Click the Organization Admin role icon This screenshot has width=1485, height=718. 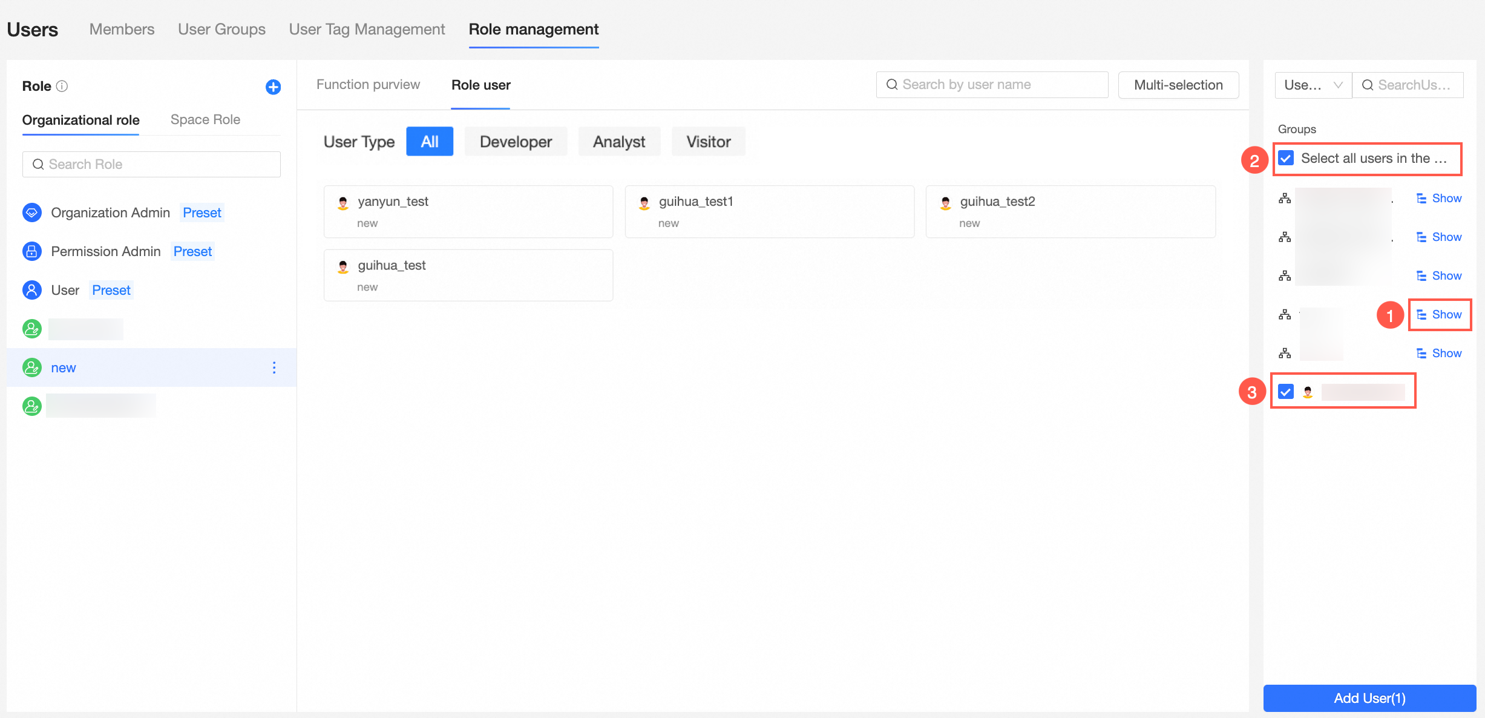pyautogui.click(x=32, y=212)
